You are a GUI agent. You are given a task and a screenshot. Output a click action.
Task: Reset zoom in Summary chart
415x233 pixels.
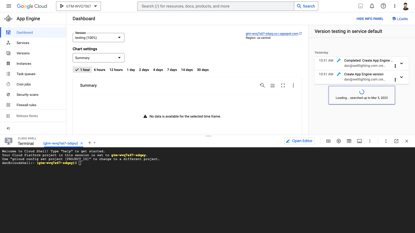coord(262,85)
